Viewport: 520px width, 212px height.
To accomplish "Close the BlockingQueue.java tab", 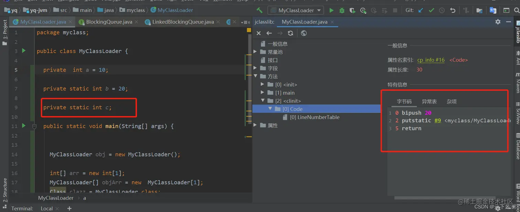I will point(137,22).
